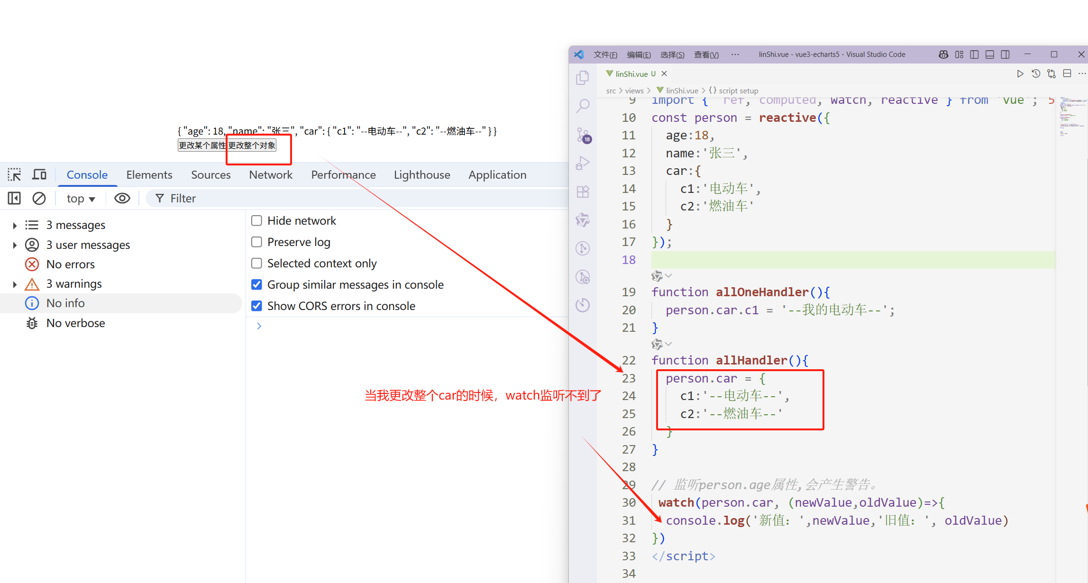Click the 更改某个属性 button
Image resolution: width=1088 pixels, height=583 pixels.
(x=202, y=145)
